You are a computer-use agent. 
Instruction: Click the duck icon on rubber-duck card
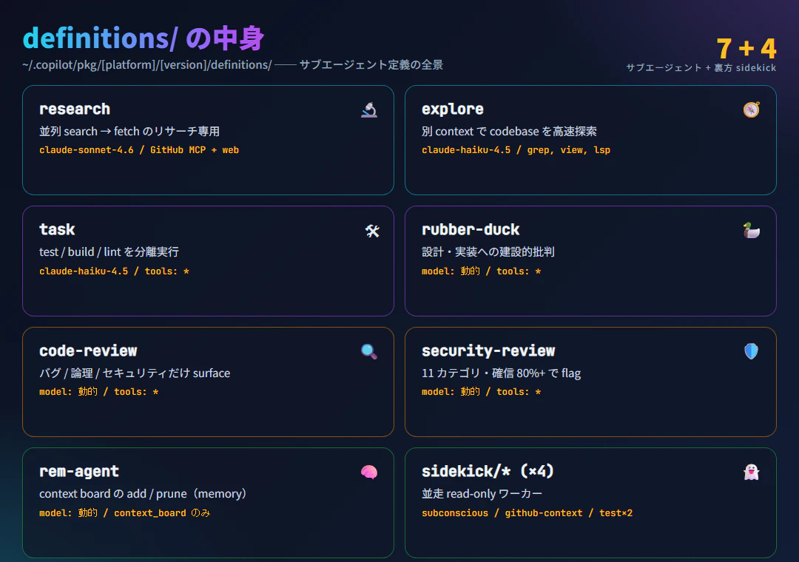[751, 230]
